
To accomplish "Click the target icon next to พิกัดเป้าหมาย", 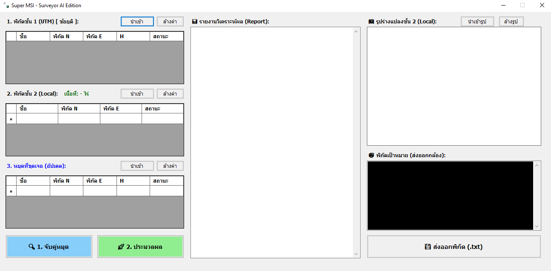I will [371, 155].
